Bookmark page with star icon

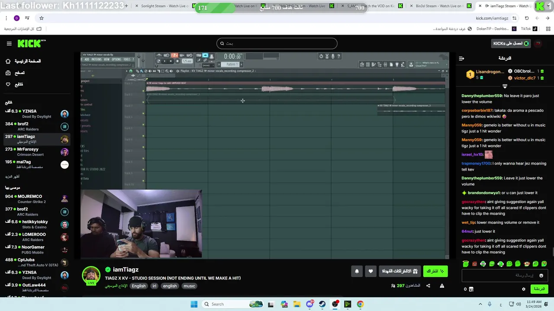click(42, 18)
